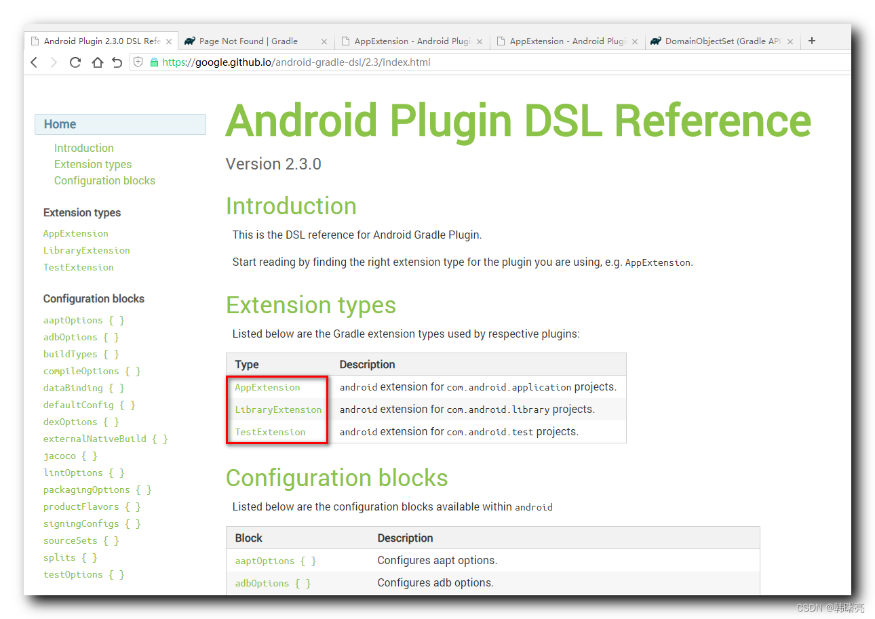Switch to the DomainObjectSet (Gradle API) tab

pos(723,41)
